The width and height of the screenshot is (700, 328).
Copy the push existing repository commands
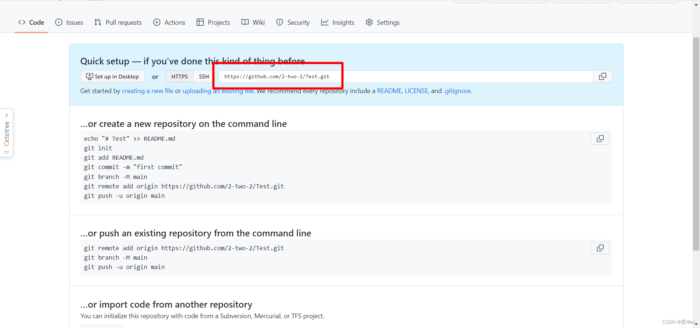(x=600, y=248)
